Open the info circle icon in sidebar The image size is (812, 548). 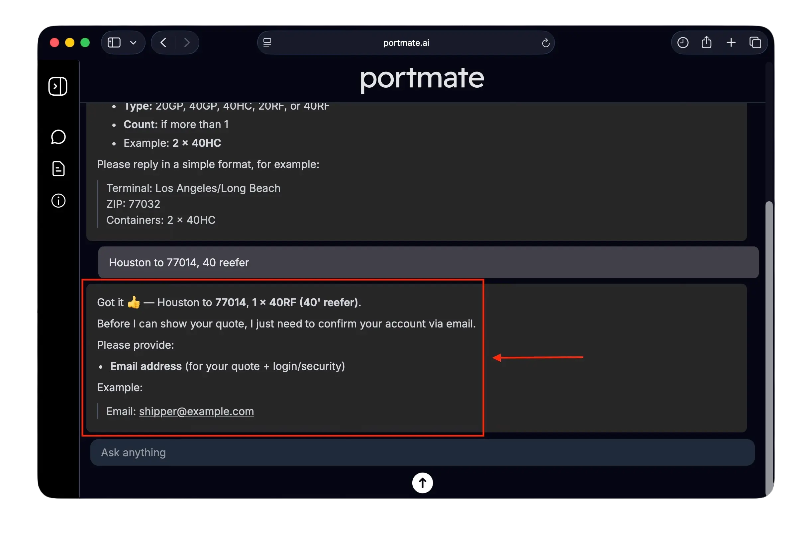click(x=58, y=201)
